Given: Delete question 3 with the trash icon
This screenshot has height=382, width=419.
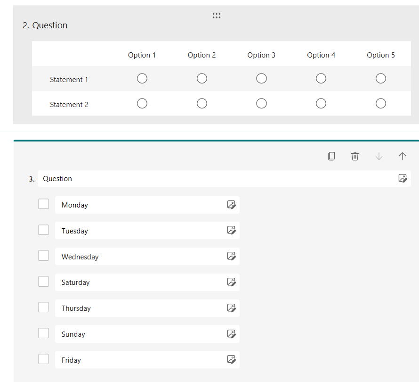Looking at the screenshot, I should click(x=355, y=156).
